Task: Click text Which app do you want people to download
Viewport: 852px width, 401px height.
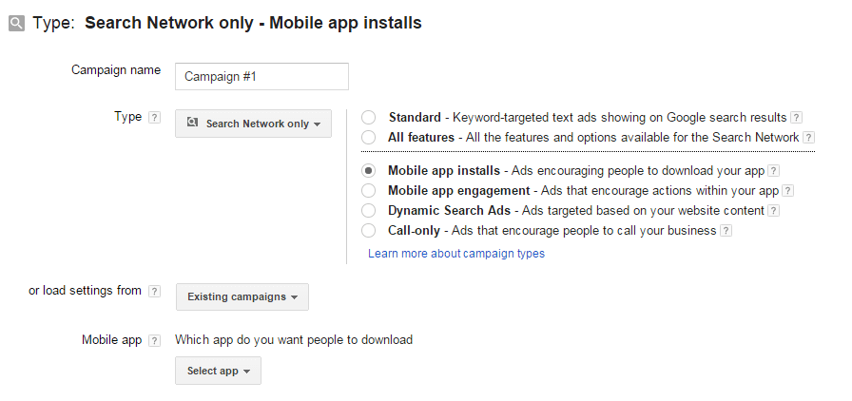Action: tap(294, 340)
